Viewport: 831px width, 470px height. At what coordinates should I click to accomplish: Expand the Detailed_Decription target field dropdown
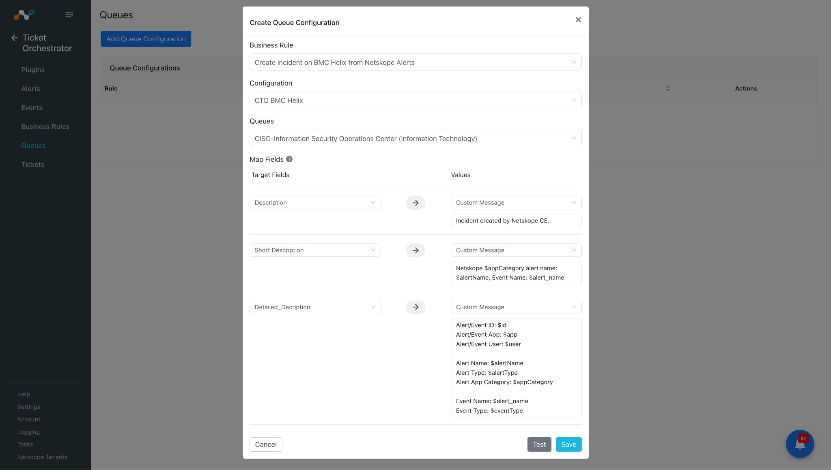tap(315, 307)
